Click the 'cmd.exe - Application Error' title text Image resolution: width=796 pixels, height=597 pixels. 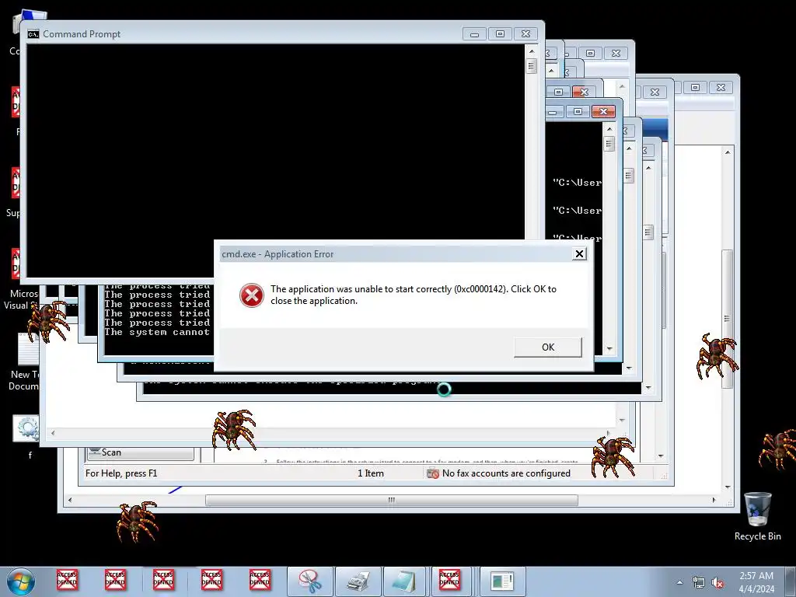tap(278, 254)
